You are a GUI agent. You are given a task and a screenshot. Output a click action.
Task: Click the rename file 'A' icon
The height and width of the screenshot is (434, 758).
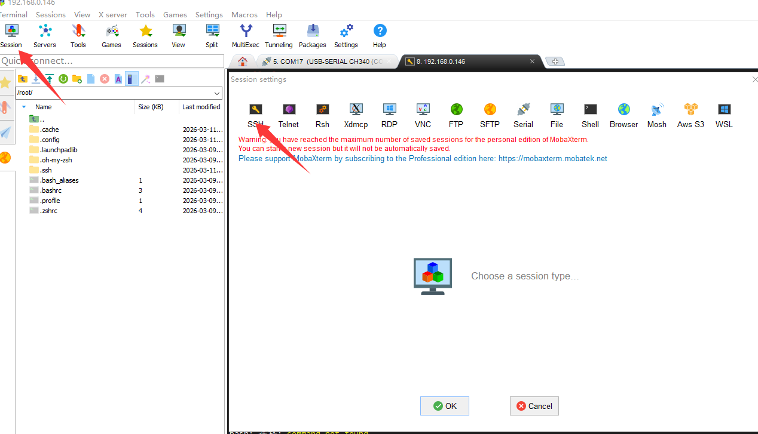tap(118, 79)
